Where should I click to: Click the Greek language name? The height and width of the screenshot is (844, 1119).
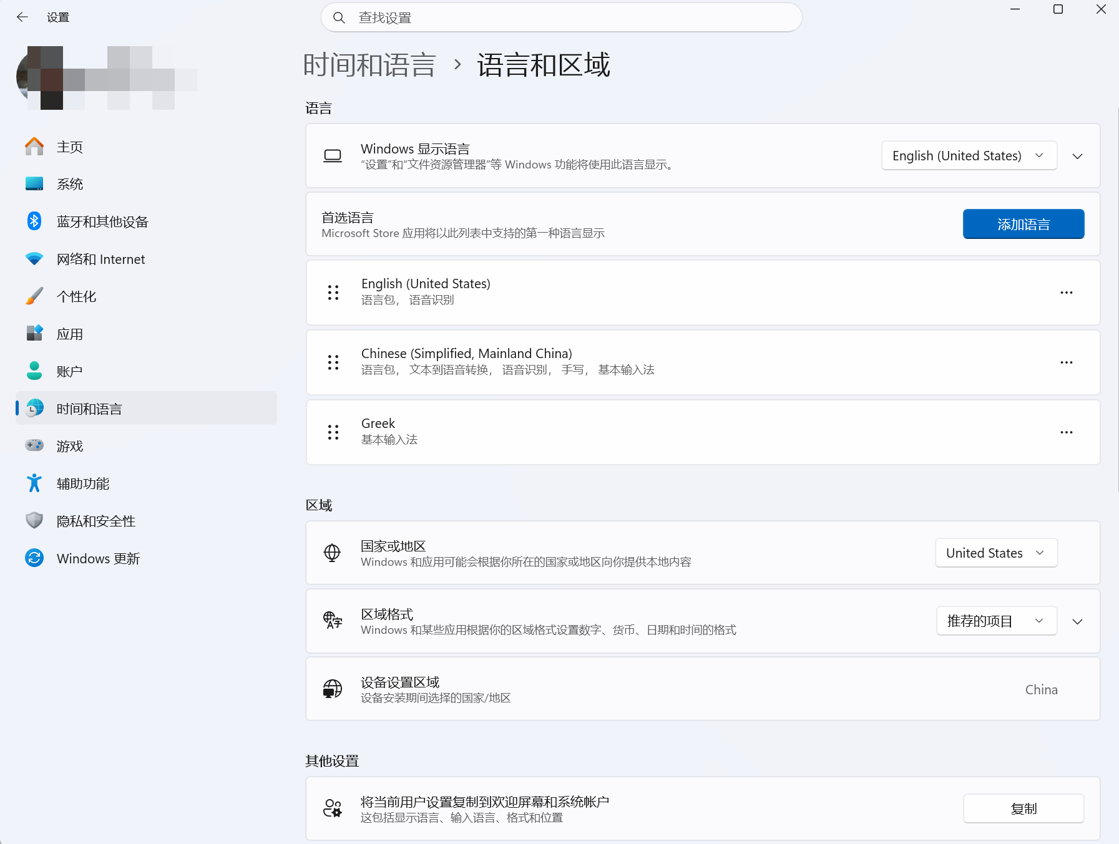pyautogui.click(x=378, y=424)
